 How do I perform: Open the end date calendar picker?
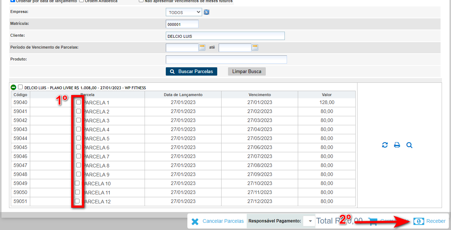pyautogui.click(x=255, y=48)
